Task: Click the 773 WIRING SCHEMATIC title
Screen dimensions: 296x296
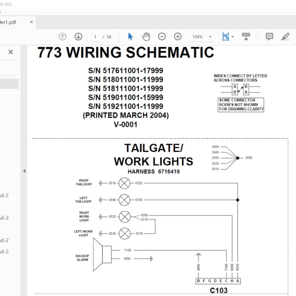Action: pos(125,53)
